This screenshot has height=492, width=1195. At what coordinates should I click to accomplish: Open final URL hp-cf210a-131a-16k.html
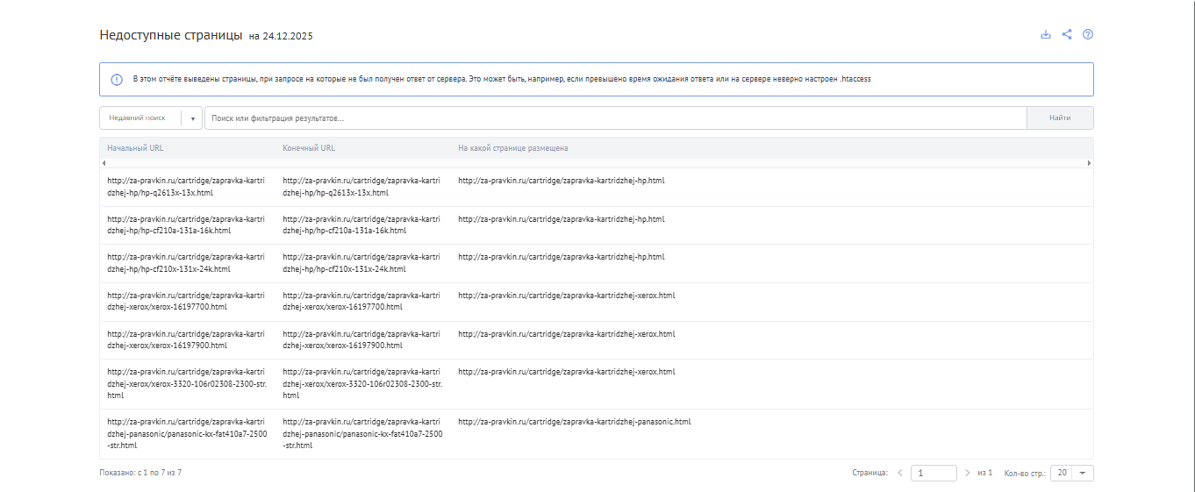pyautogui.click(x=361, y=225)
